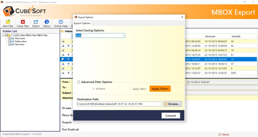Click the Export Options dialog title icon
The image size is (258, 137).
76,17
